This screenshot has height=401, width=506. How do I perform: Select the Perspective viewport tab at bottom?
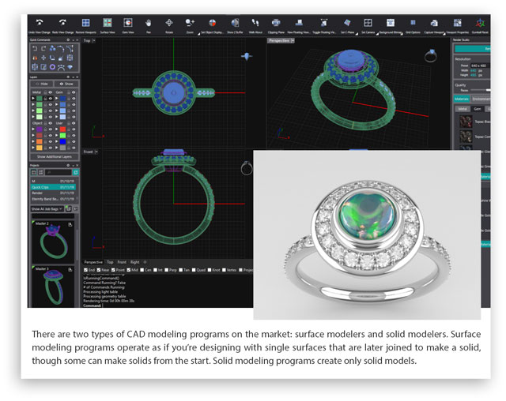(93, 262)
